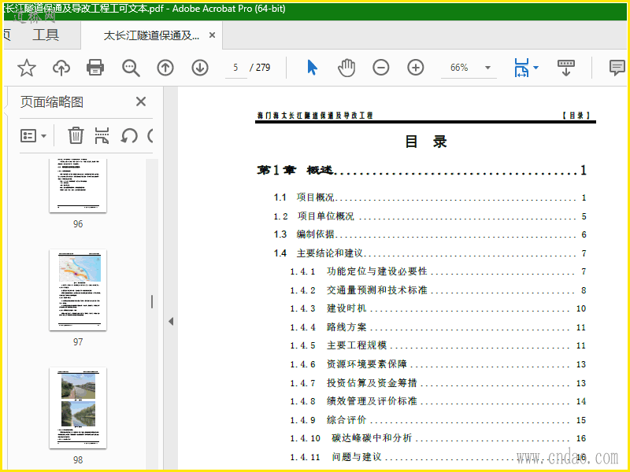The height and width of the screenshot is (472, 630).
Task: Open the find text magnifier tool
Action: coord(131,68)
